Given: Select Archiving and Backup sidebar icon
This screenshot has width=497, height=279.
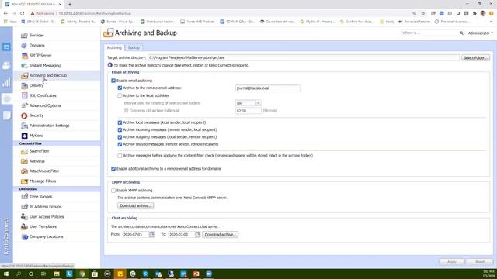Looking at the screenshot, I should (x=24, y=76).
